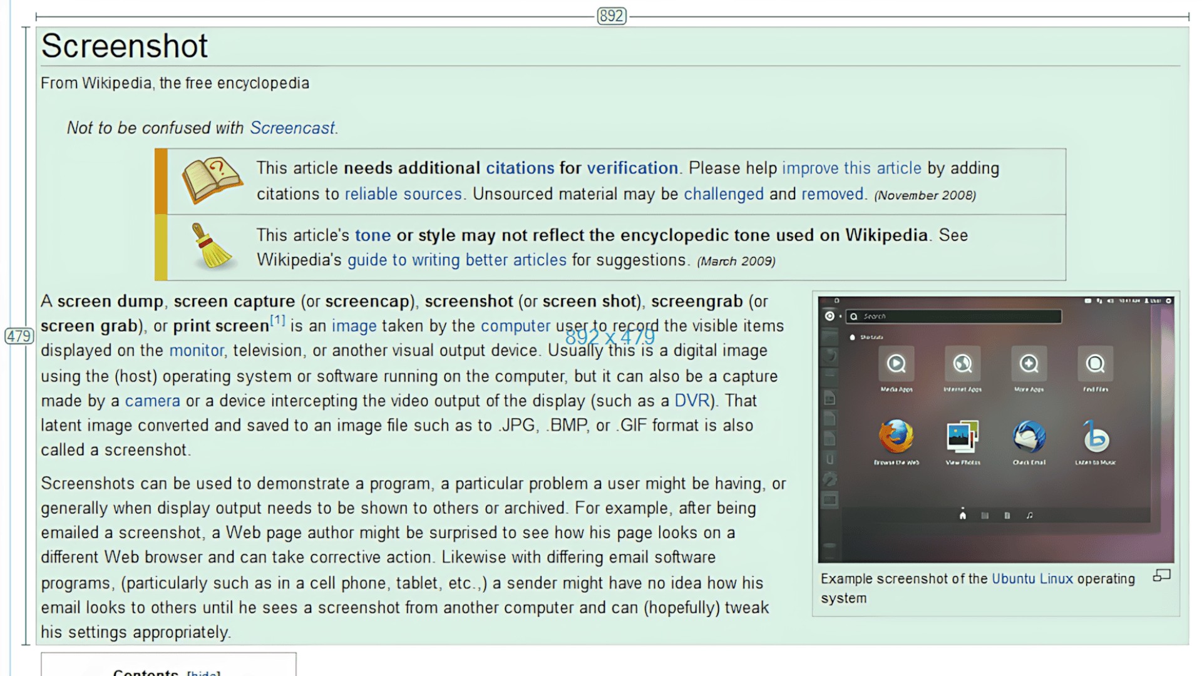Click the broom cleanup icon
The image size is (1202, 676).
(212, 247)
